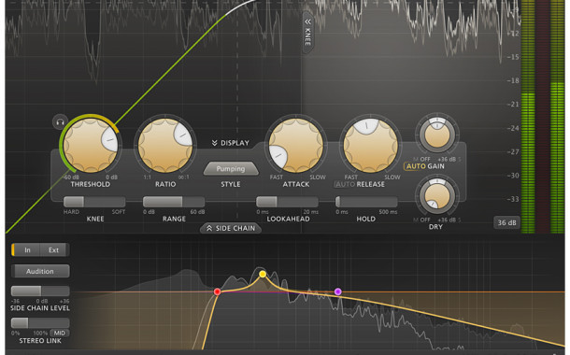Select the yellow bell EQ node

tap(263, 274)
